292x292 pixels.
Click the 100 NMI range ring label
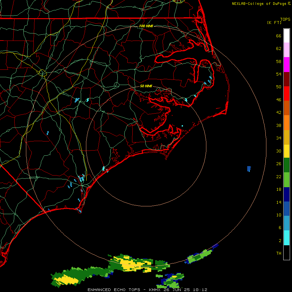coord(146,26)
